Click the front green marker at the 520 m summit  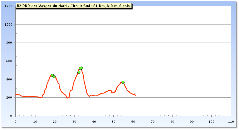click(x=82, y=68)
